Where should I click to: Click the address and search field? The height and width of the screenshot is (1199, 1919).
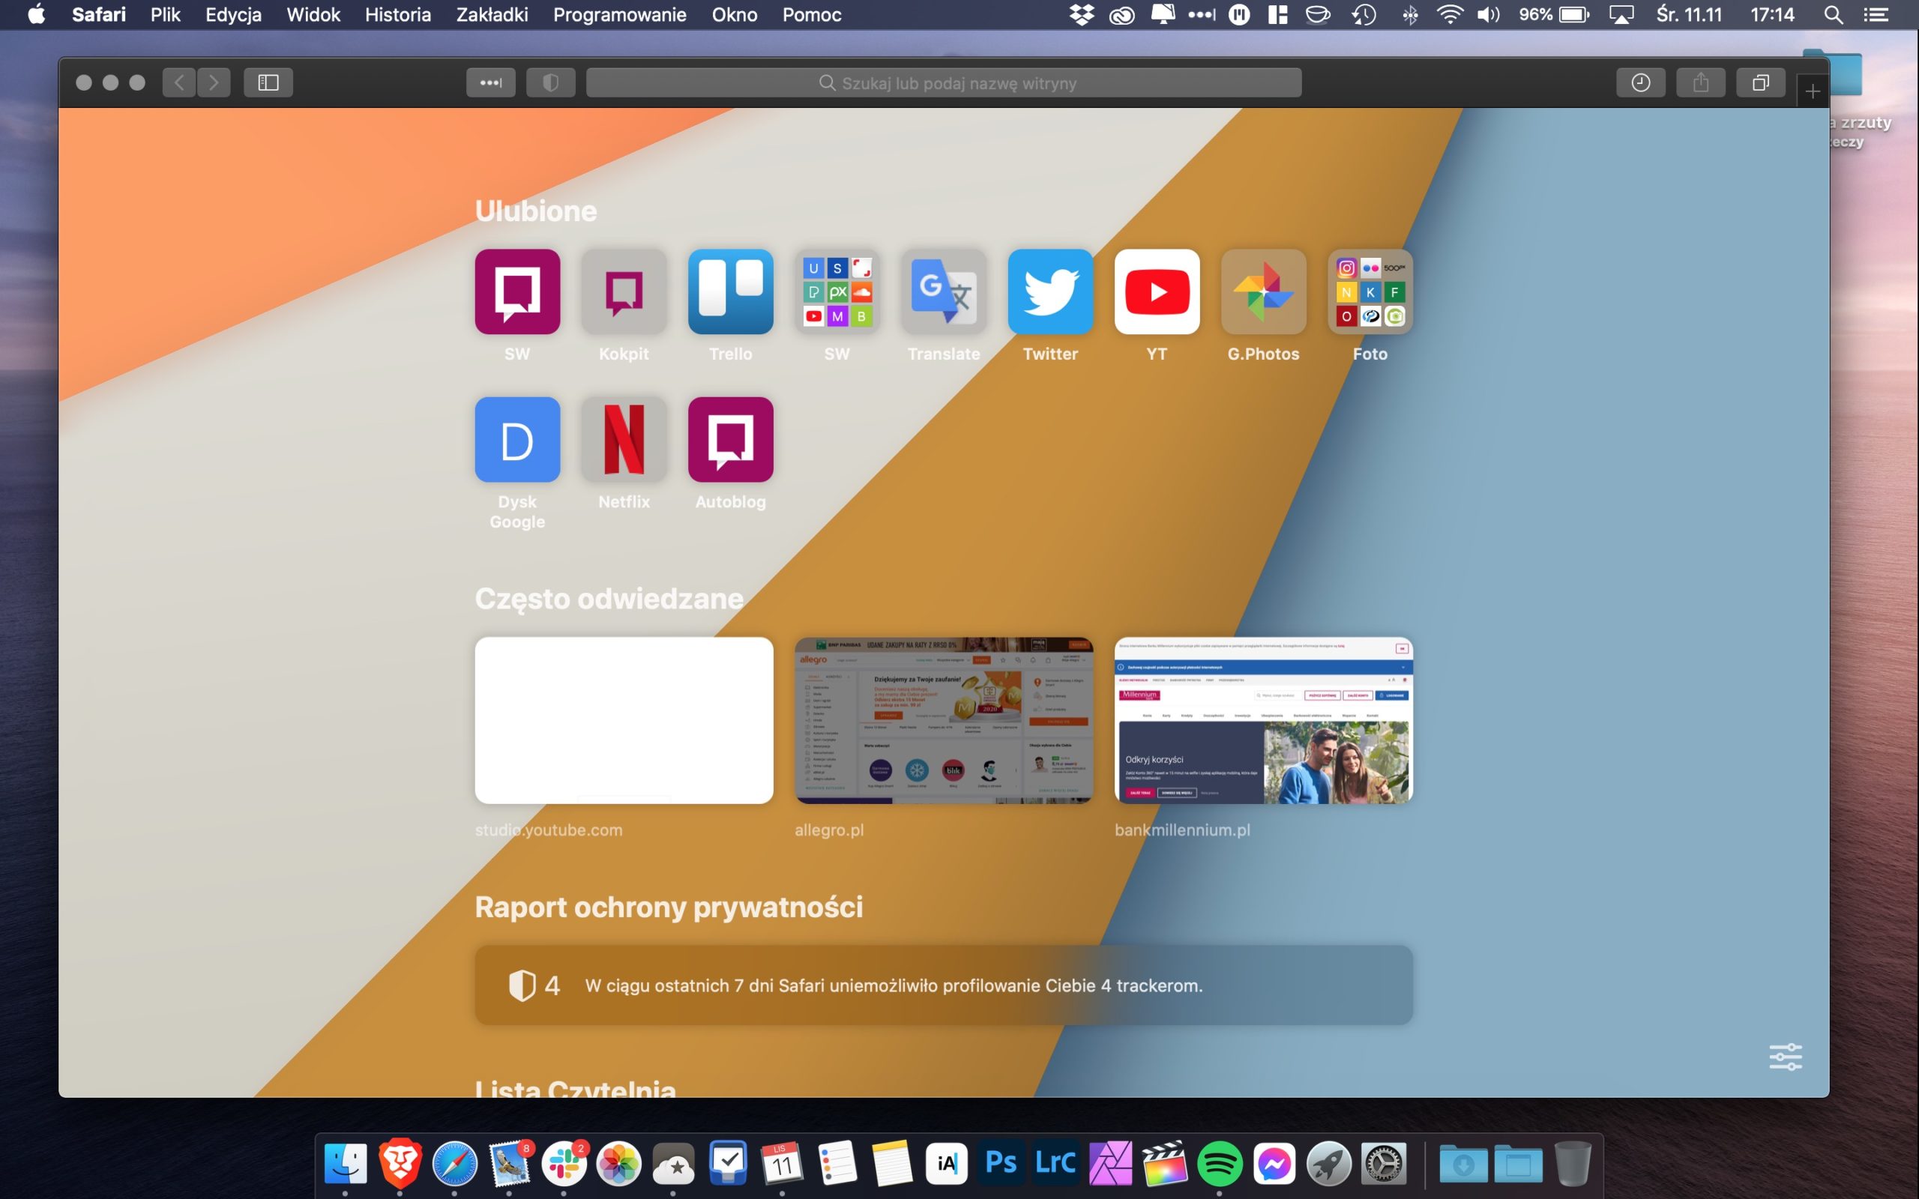point(944,82)
